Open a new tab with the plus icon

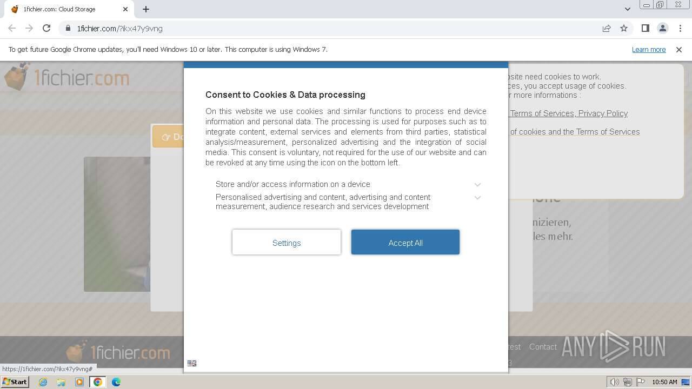coord(146,9)
